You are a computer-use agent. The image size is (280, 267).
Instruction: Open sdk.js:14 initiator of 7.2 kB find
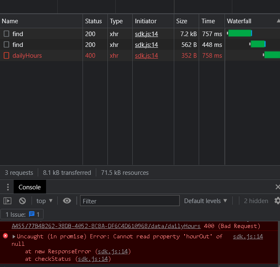[x=146, y=34]
